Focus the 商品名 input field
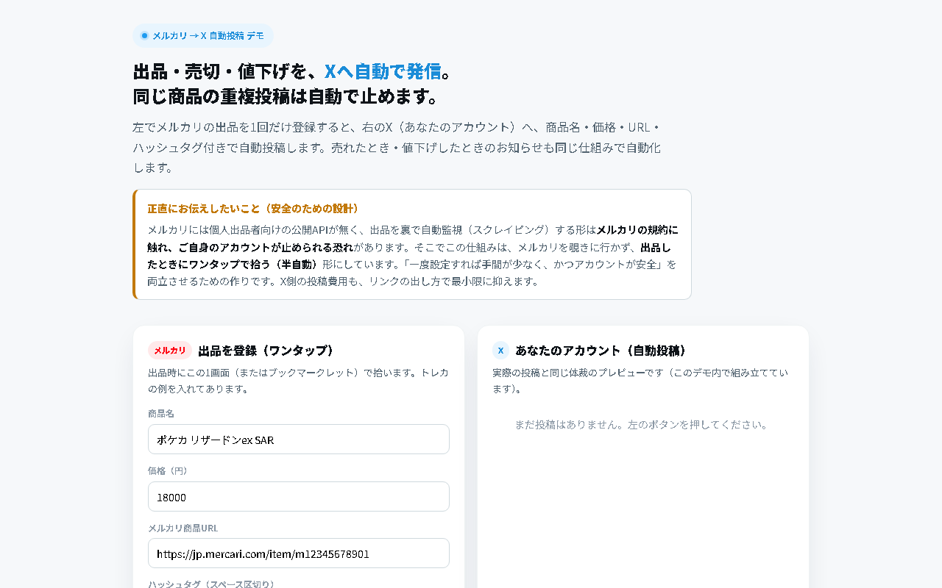Image resolution: width=942 pixels, height=588 pixels. [299, 440]
